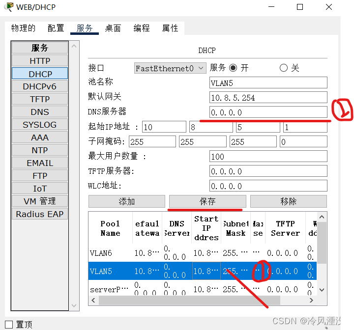Viewport: 354px width, 330px height.
Task: Select HTTP service in sidebar
Action: pyautogui.click(x=40, y=61)
